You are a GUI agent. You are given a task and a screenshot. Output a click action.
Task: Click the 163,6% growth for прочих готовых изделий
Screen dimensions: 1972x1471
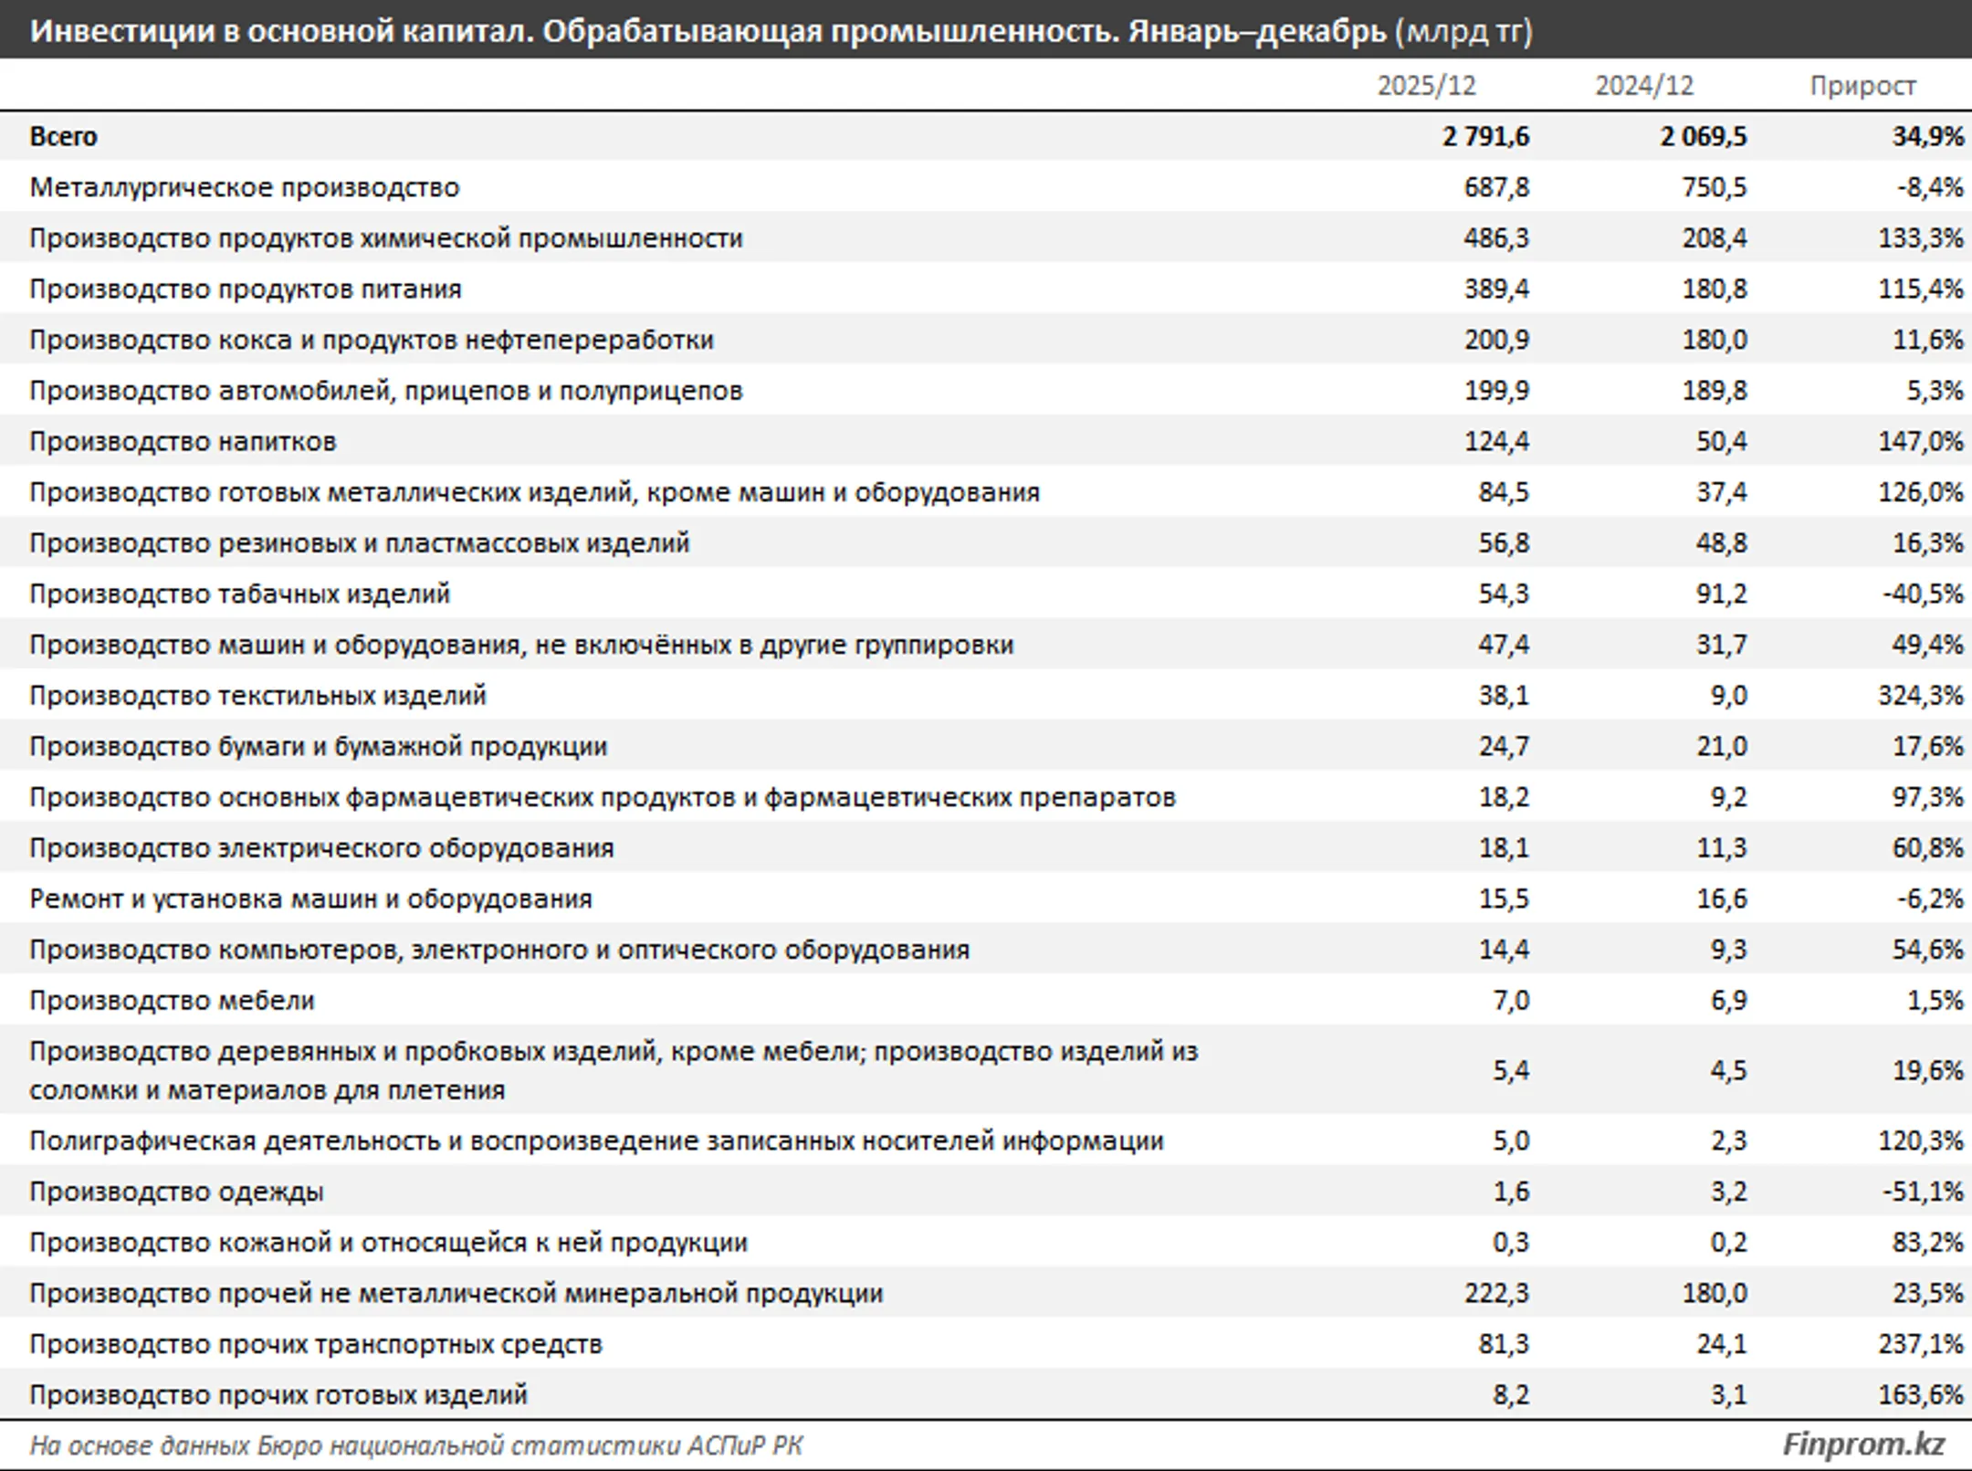point(1920,1394)
